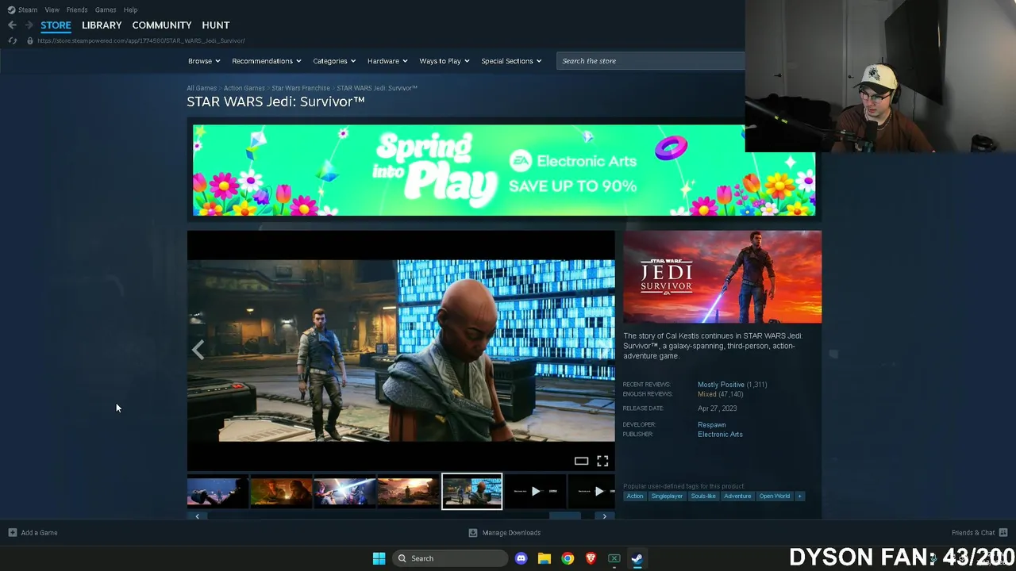Open the Help menu

click(x=130, y=10)
